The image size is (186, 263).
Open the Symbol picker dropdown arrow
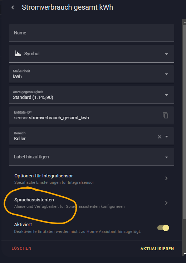click(166, 54)
